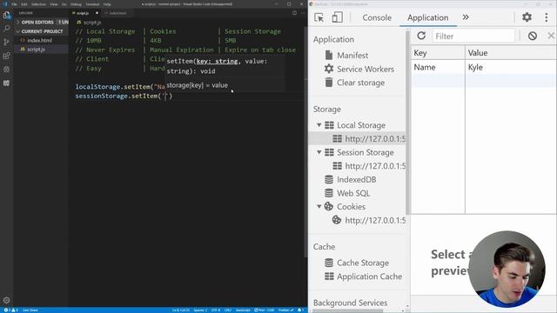Click the Clear storage trash icon
The image size is (557, 313).
[329, 83]
